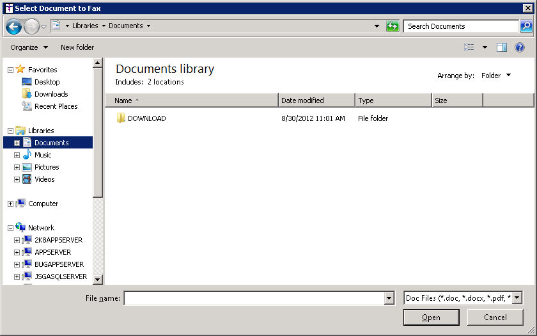Image resolution: width=537 pixels, height=336 pixels.
Task: Click the File name input field
Action: point(254,298)
